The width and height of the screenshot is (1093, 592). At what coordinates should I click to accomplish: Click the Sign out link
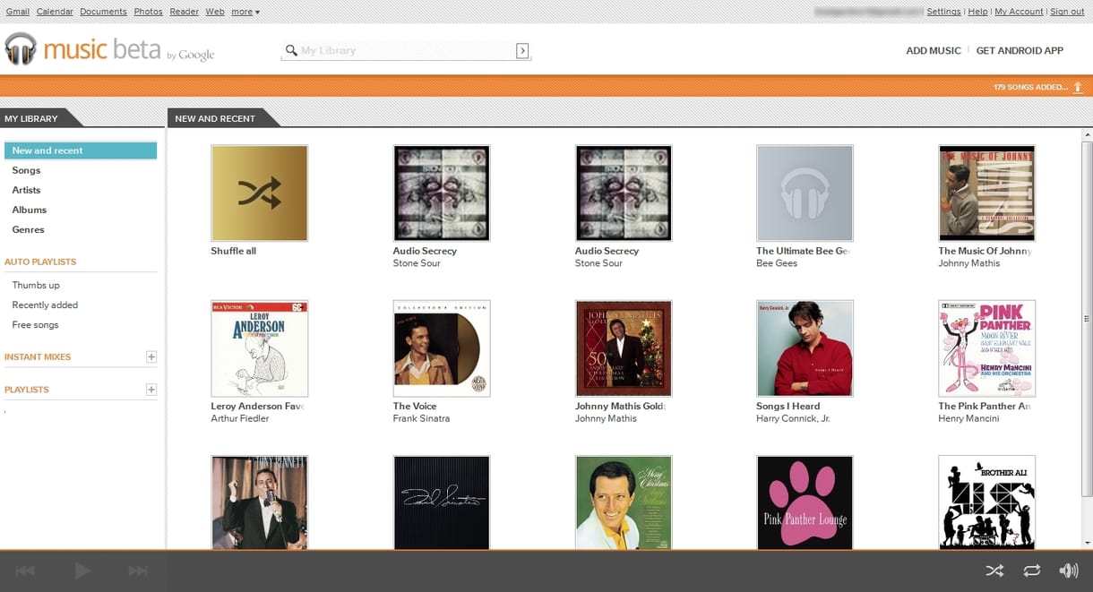click(1067, 12)
